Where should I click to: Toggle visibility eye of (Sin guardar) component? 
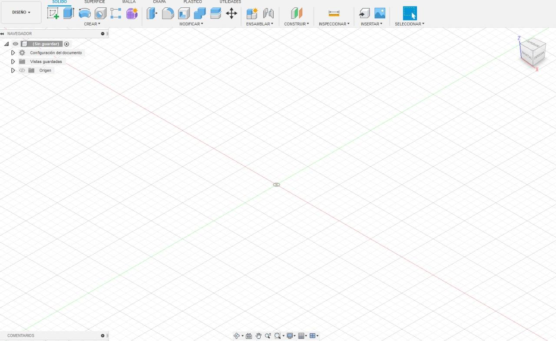point(15,44)
